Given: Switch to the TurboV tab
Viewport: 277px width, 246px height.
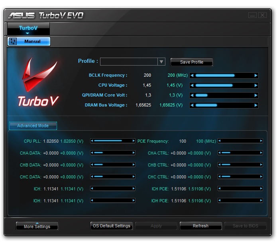Looking at the screenshot, I should click(28, 29).
